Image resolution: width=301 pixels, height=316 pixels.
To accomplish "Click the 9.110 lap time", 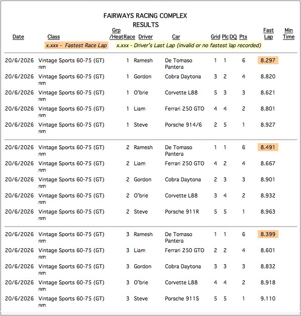I will (268, 298).
